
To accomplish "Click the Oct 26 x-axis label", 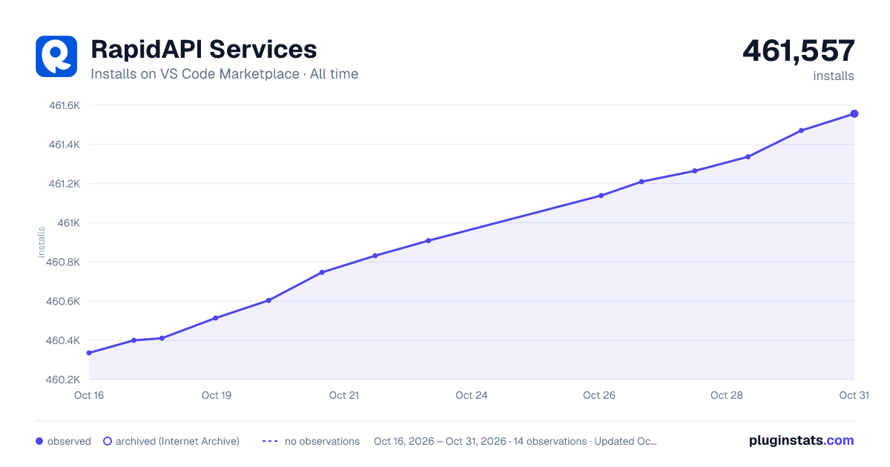I will click(599, 395).
